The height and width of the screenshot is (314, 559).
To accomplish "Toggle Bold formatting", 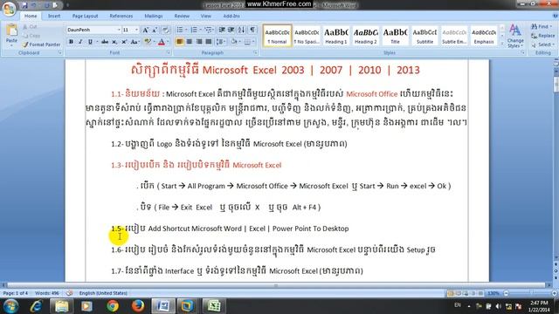I will 71,42.
